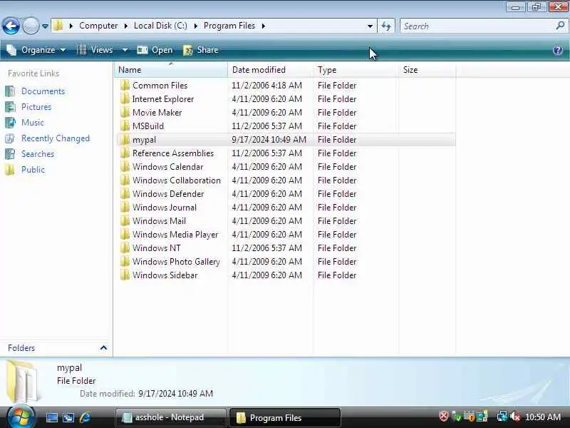Select the MSBuild folder icon

pyautogui.click(x=125, y=126)
